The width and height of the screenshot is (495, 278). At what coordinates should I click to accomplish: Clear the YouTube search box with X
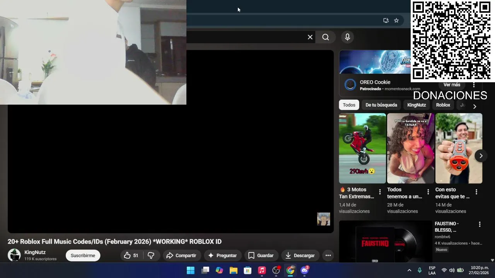[x=310, y=37]
